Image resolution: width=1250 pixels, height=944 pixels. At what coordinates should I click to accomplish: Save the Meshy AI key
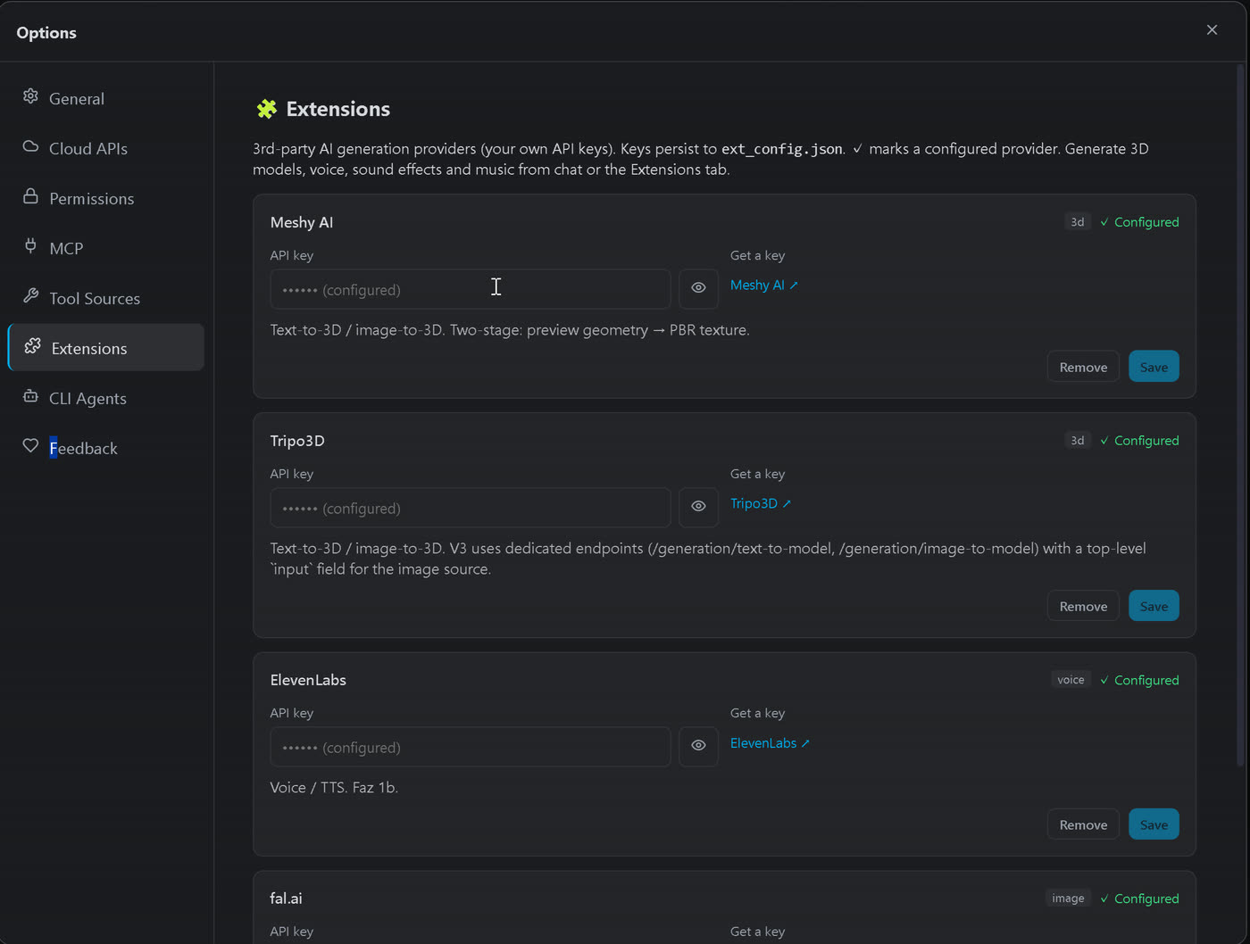click(1154, 367)
